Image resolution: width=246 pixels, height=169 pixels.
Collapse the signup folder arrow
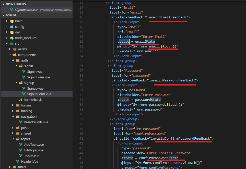[16, 83]
